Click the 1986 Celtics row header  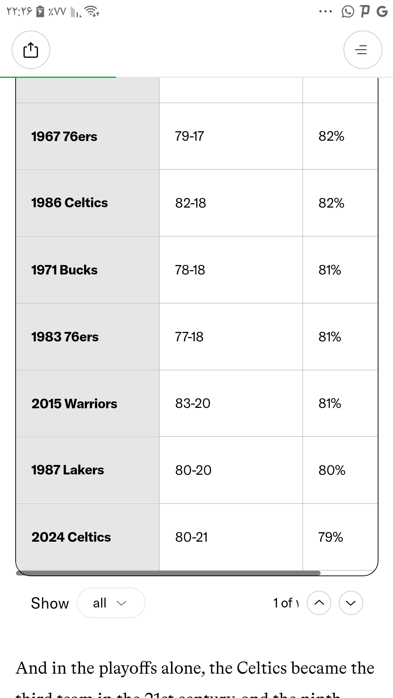[x=88, y=203]
